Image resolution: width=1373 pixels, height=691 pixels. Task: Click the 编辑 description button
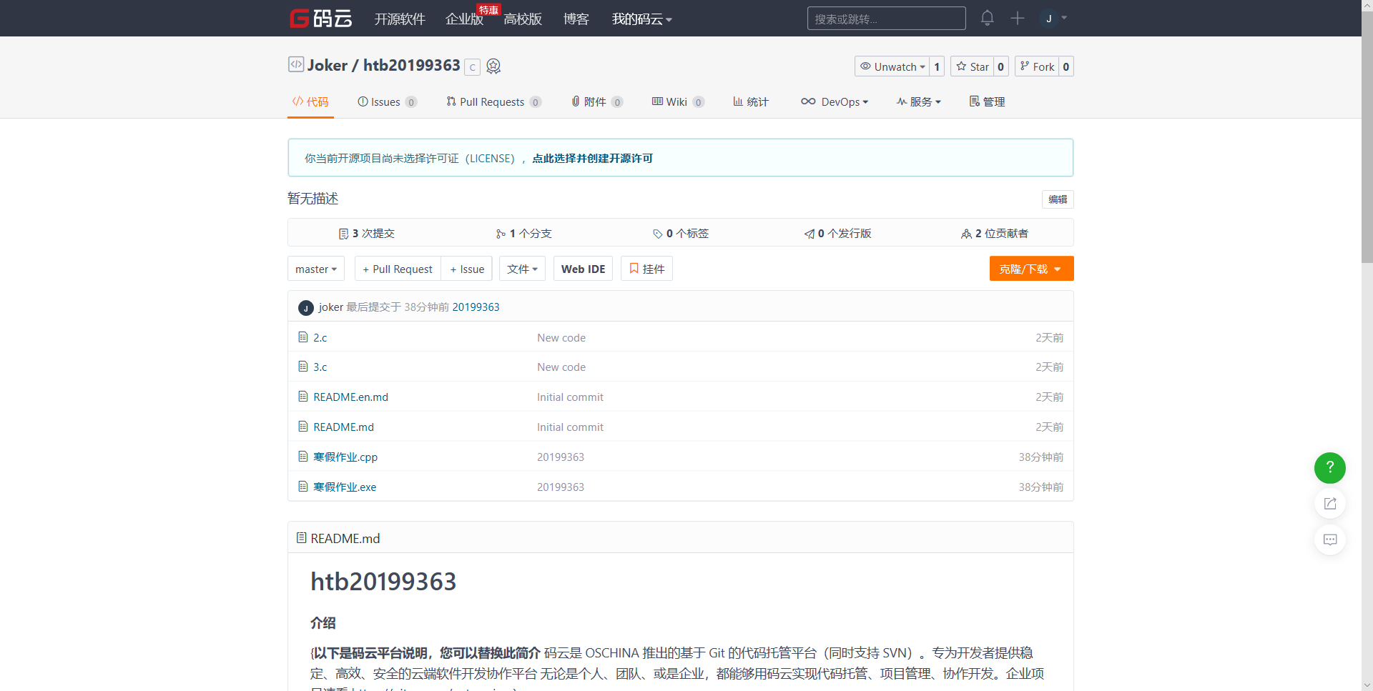tap(1058, 199)
